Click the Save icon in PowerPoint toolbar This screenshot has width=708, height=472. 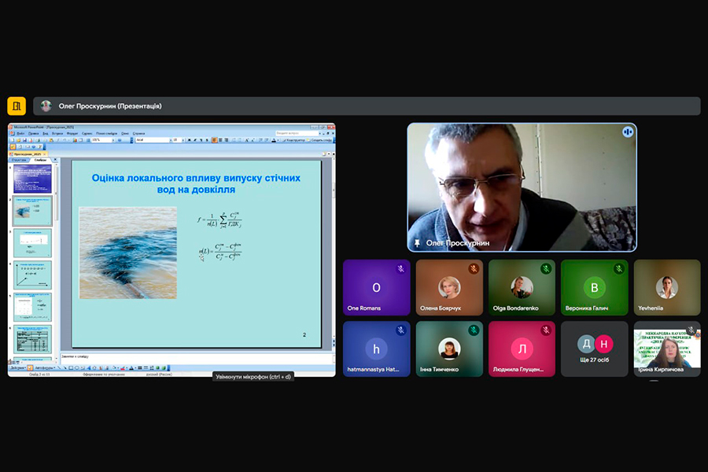(x=24, y=140)
